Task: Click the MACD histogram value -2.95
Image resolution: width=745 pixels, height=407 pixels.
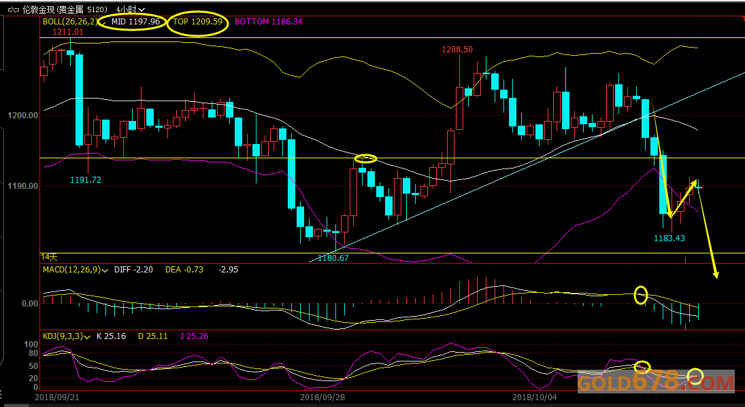Action: click(x=229, y=270)
